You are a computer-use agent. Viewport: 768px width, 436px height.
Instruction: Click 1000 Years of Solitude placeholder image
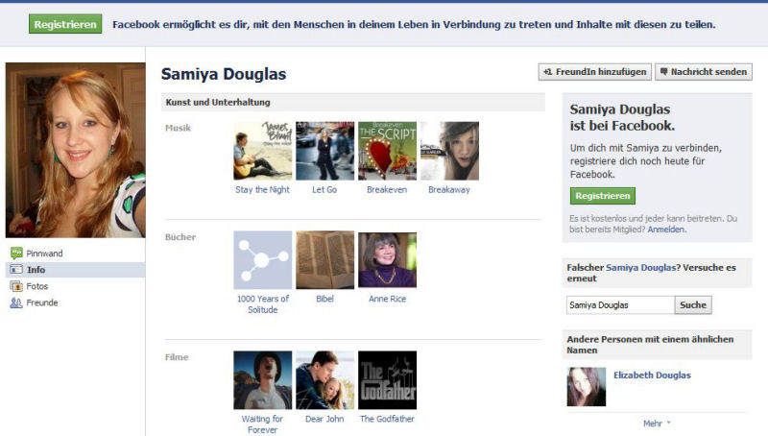[x=262, y=260]
